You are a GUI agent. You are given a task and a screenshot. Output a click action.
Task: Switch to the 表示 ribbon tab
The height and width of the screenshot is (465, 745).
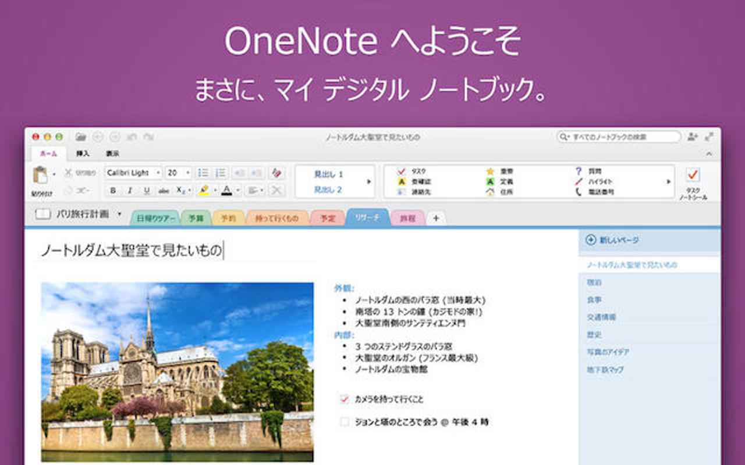click(x=112, y=153)
